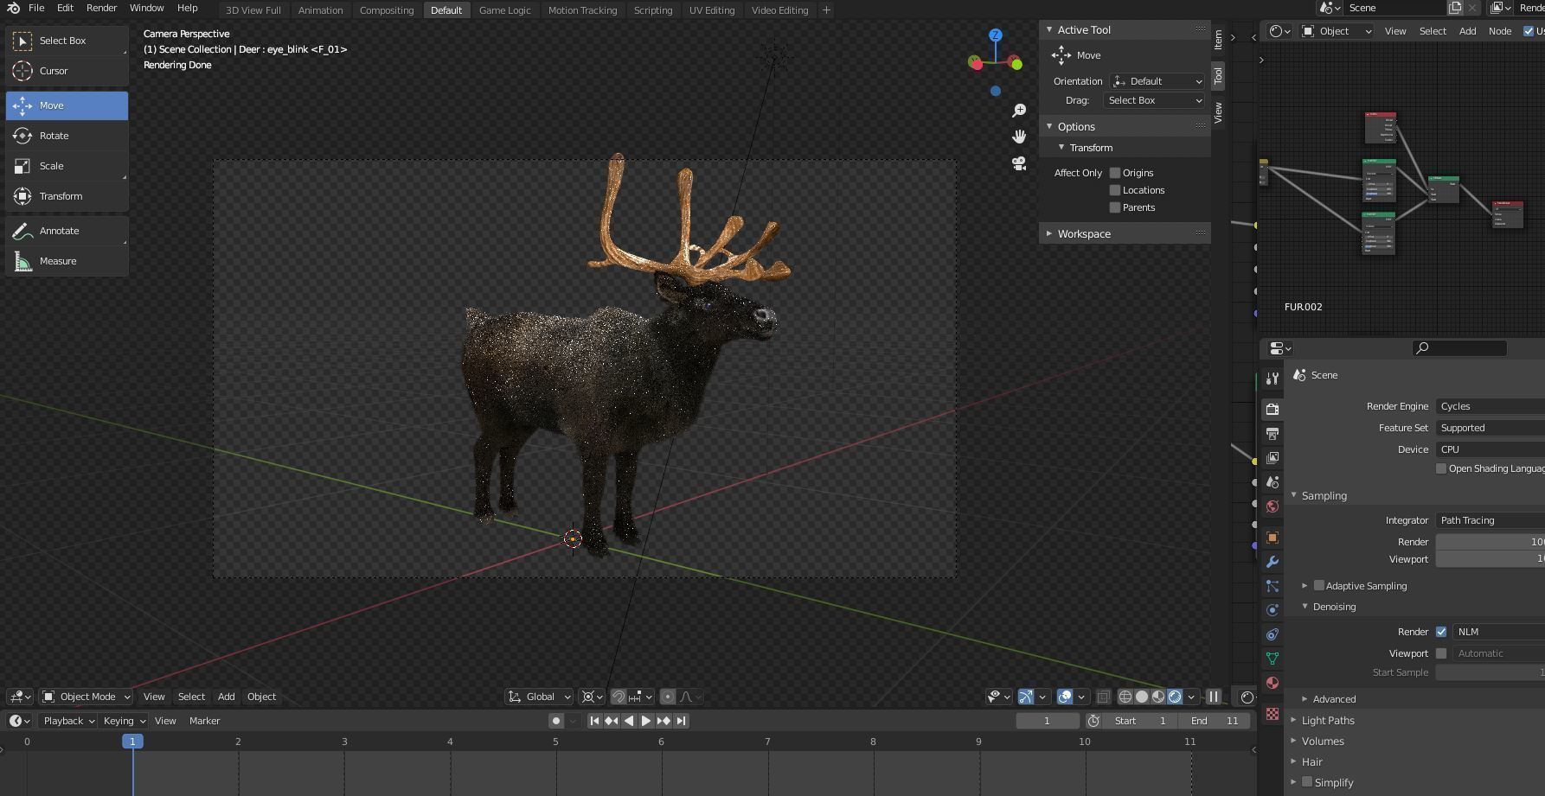
Task: Switch to wireframe viewport shading
Action: point(1125,697)
